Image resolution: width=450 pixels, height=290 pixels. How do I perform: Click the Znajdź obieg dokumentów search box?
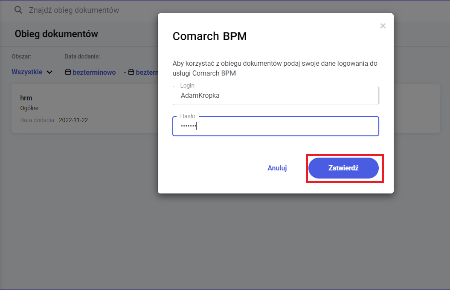[x=85, y=10]
